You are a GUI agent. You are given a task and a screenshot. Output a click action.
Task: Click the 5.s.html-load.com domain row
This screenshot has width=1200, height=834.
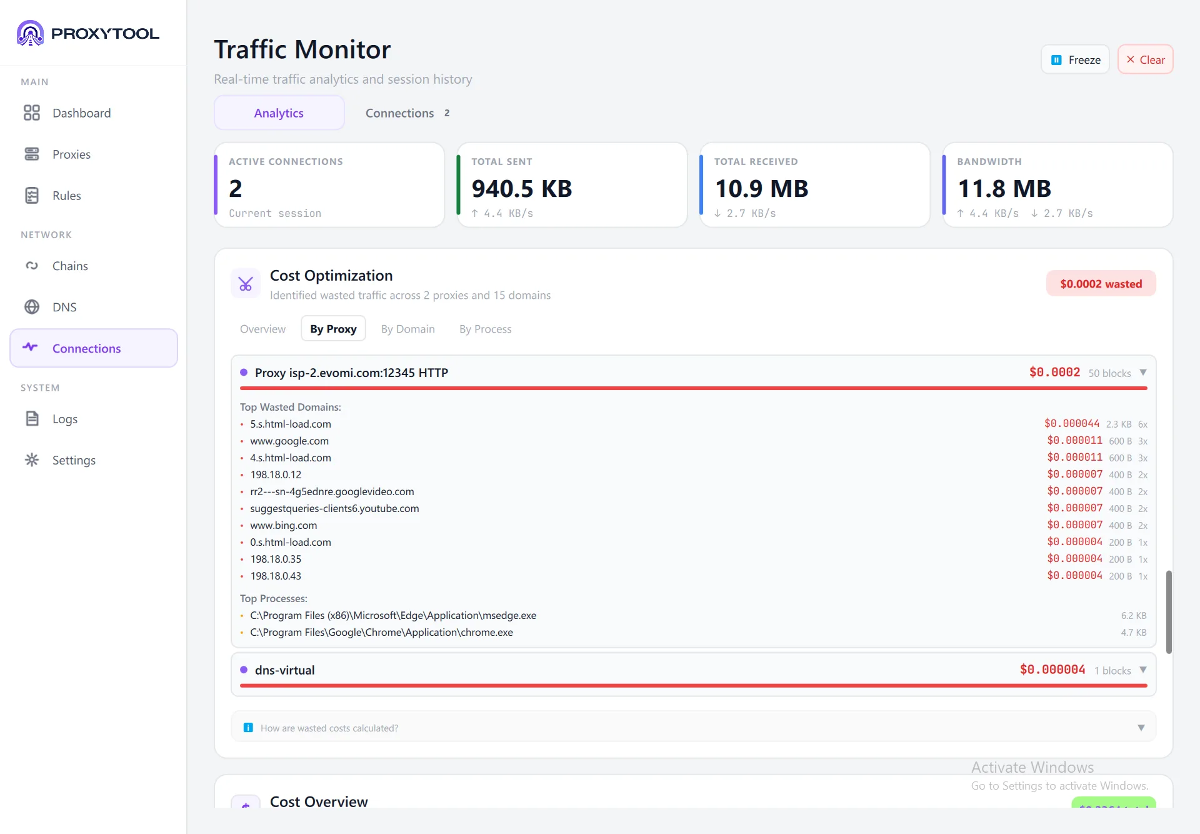(693, 424)
